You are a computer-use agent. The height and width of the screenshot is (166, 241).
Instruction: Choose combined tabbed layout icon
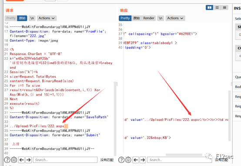coord(224,7)
